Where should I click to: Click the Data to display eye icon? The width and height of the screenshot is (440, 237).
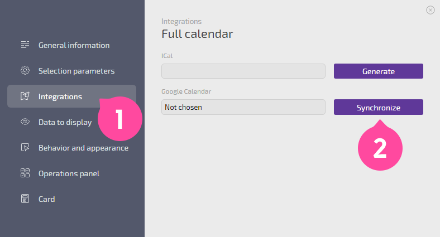tap(25, 122)
